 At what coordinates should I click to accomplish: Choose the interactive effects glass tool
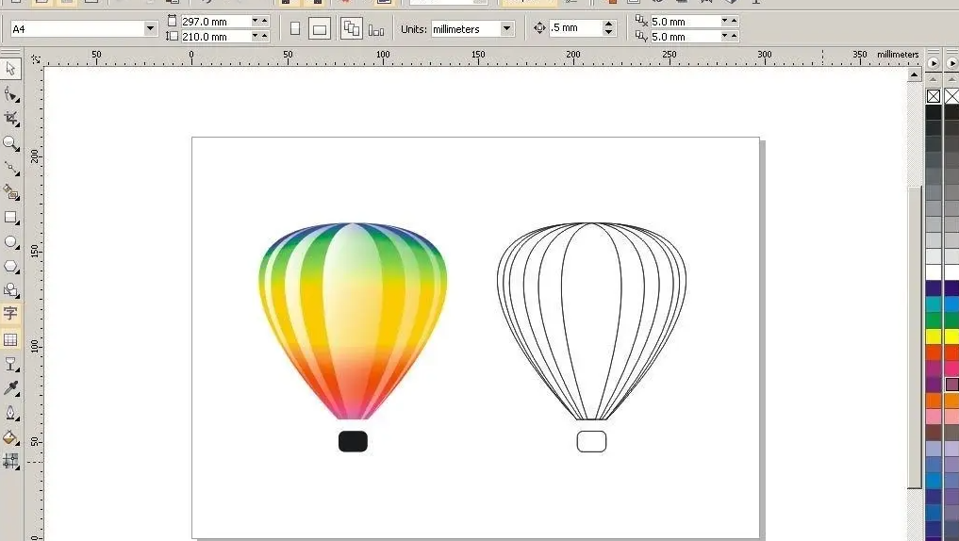(10, 365)
